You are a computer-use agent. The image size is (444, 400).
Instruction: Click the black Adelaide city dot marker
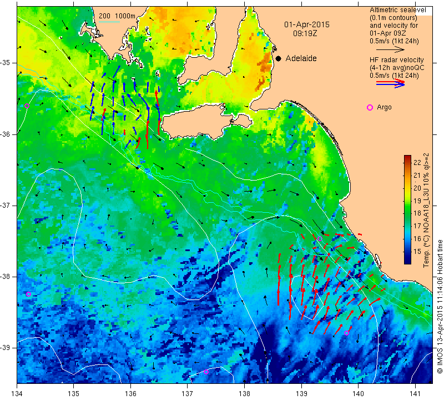[279, 58]
